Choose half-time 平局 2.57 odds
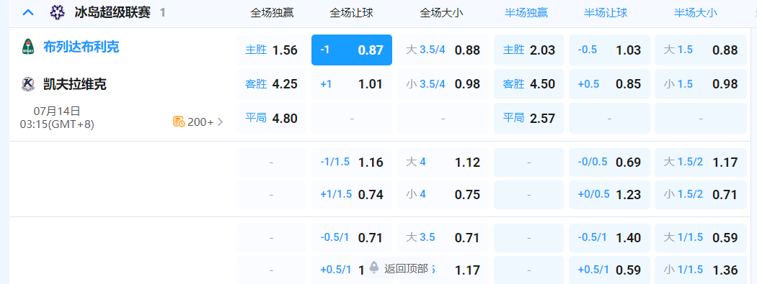The image size is (757, 284). click(x=528, y=118)
